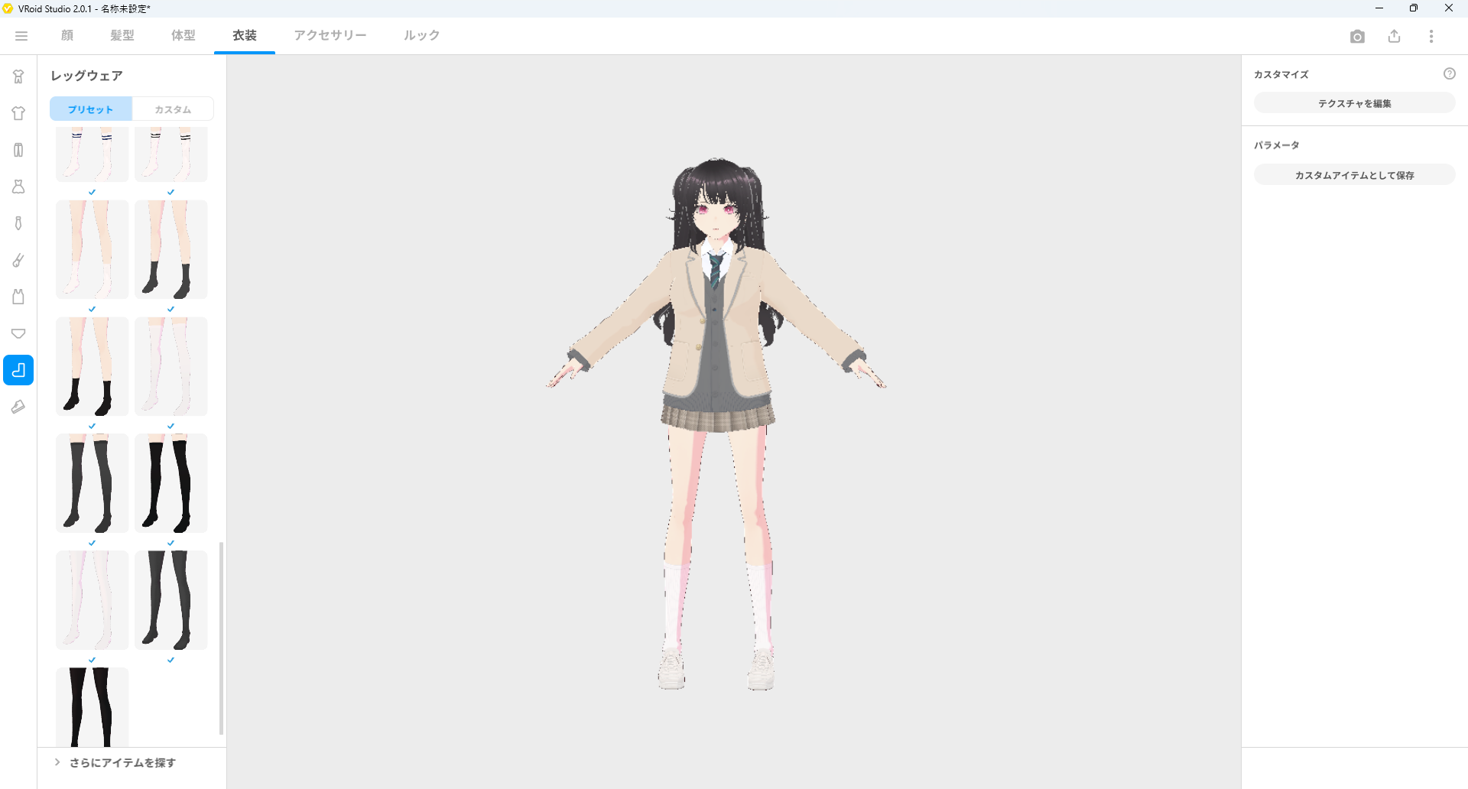Switch to the 髪型 hairstyle tab
This screenshot has width=1468, height=789.
coord(122,35)
